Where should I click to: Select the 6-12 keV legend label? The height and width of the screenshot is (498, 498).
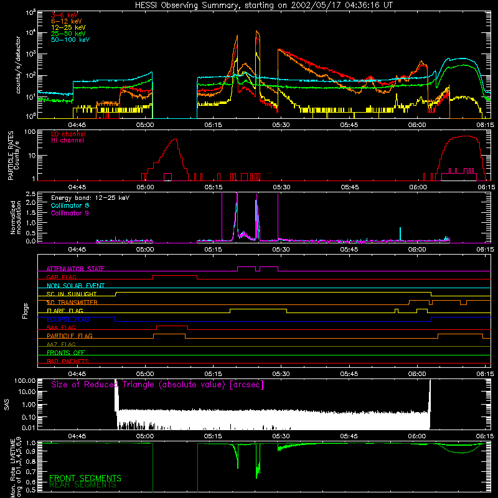66,21
